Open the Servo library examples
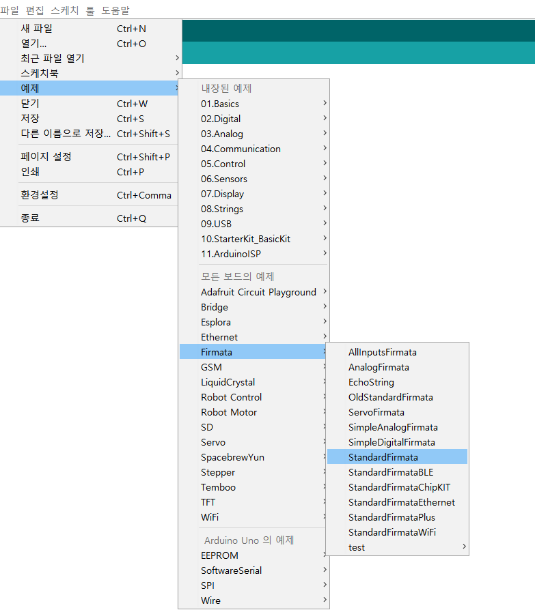Screen dimensions: 535x610 [x=253, y=442]
